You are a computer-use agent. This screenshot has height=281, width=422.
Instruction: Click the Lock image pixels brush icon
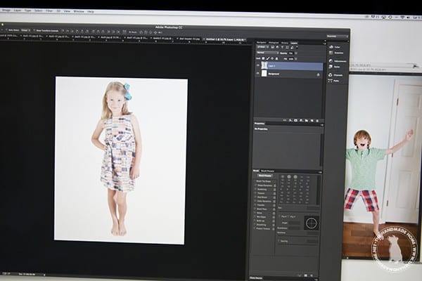[x=268, y=58]
